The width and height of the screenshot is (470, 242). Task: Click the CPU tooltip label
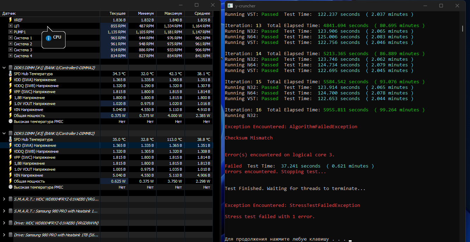click(x=57, y=37)
